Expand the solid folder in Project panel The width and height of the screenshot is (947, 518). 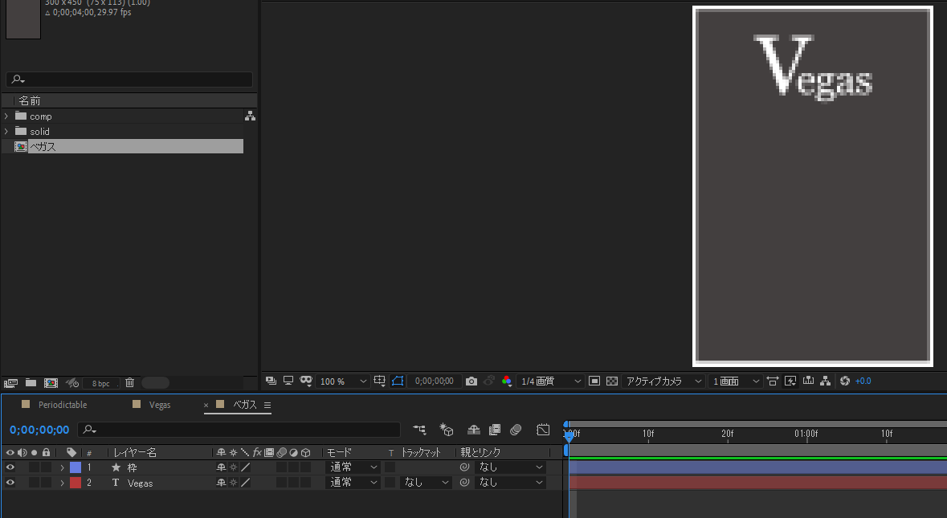click(6, 131)
